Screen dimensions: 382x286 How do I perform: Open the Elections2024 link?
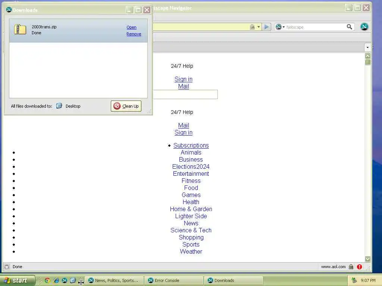coord(191,166)
